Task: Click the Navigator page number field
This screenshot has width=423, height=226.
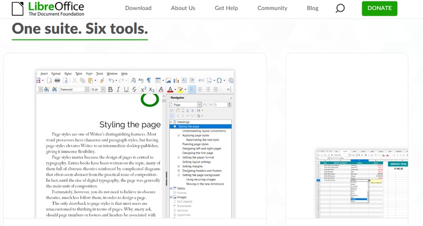Action: click(221, 105)
